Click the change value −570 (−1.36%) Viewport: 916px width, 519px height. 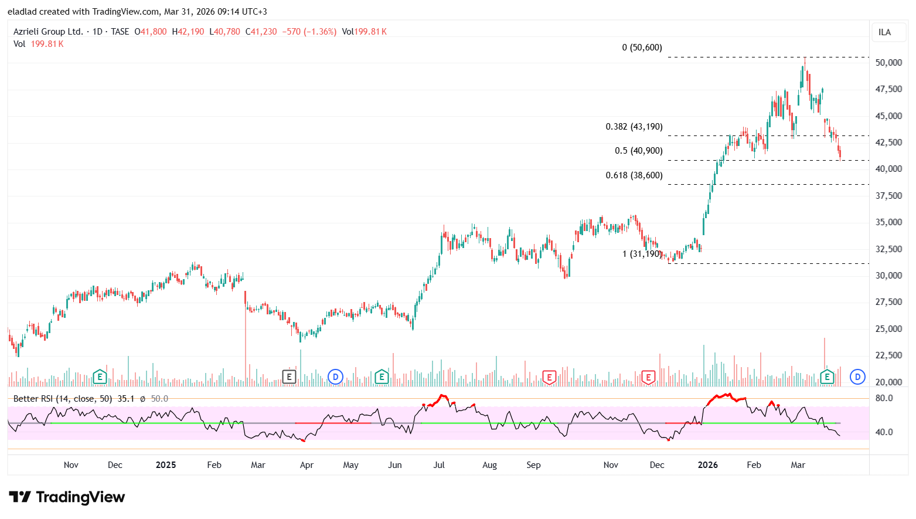(309, 32)
